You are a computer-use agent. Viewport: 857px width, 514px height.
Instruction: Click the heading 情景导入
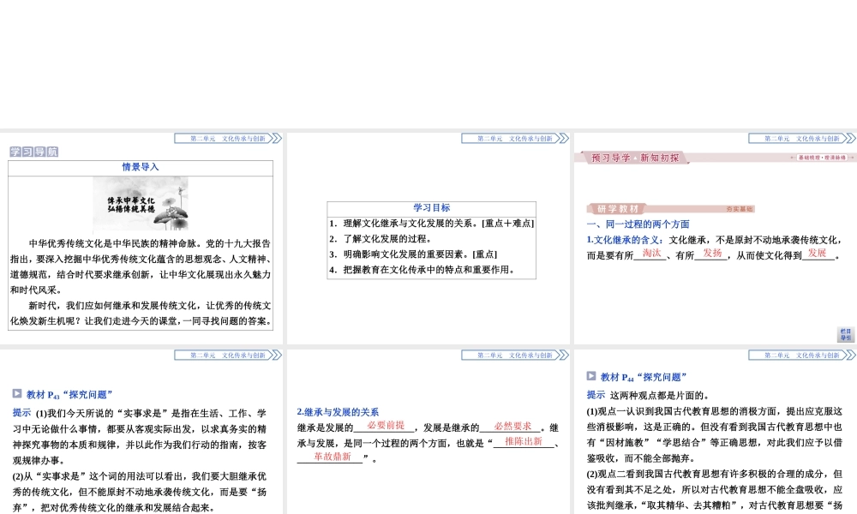click(x=141, y=167)
